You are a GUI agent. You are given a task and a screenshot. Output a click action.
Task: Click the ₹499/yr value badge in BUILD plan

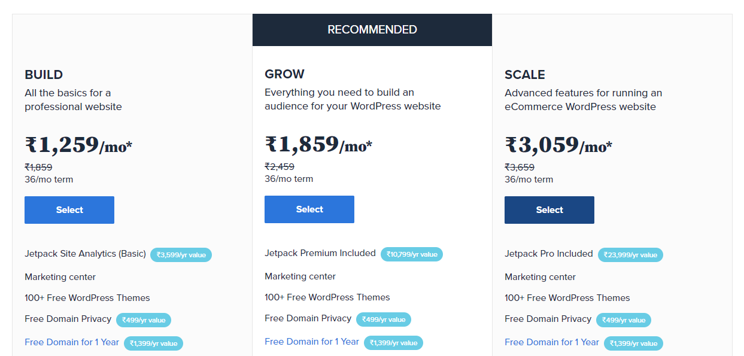[144, 320]
